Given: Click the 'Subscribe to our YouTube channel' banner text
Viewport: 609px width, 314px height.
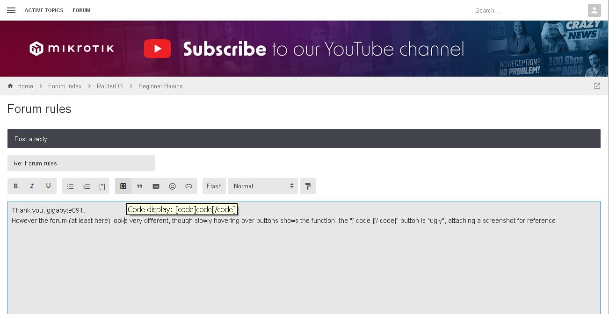Looking at the screenshot, I should pos(323,49).
